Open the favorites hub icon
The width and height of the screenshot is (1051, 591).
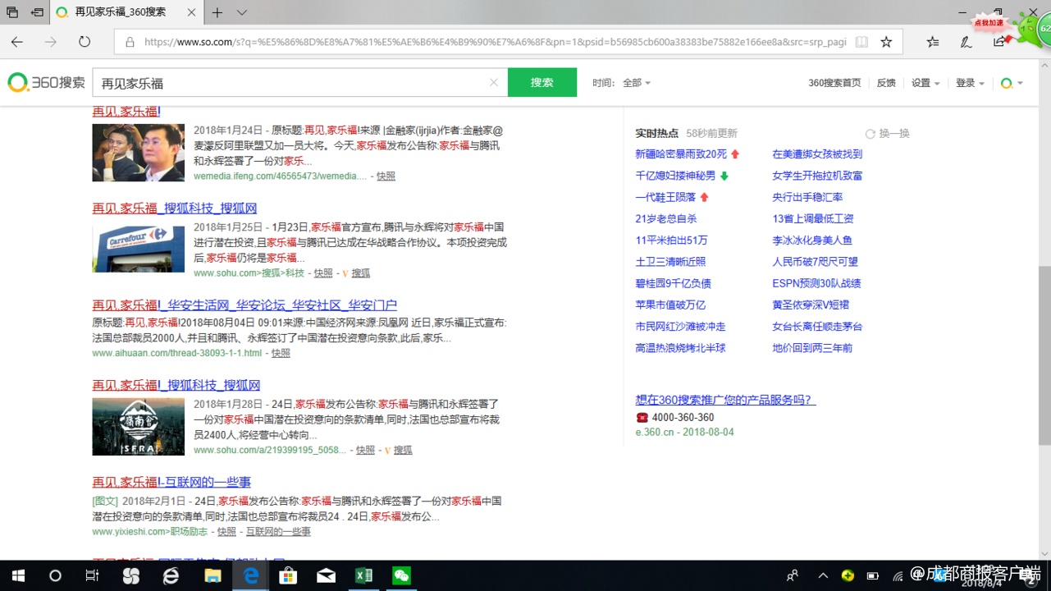pyautogui.click(x=933, y=42)
